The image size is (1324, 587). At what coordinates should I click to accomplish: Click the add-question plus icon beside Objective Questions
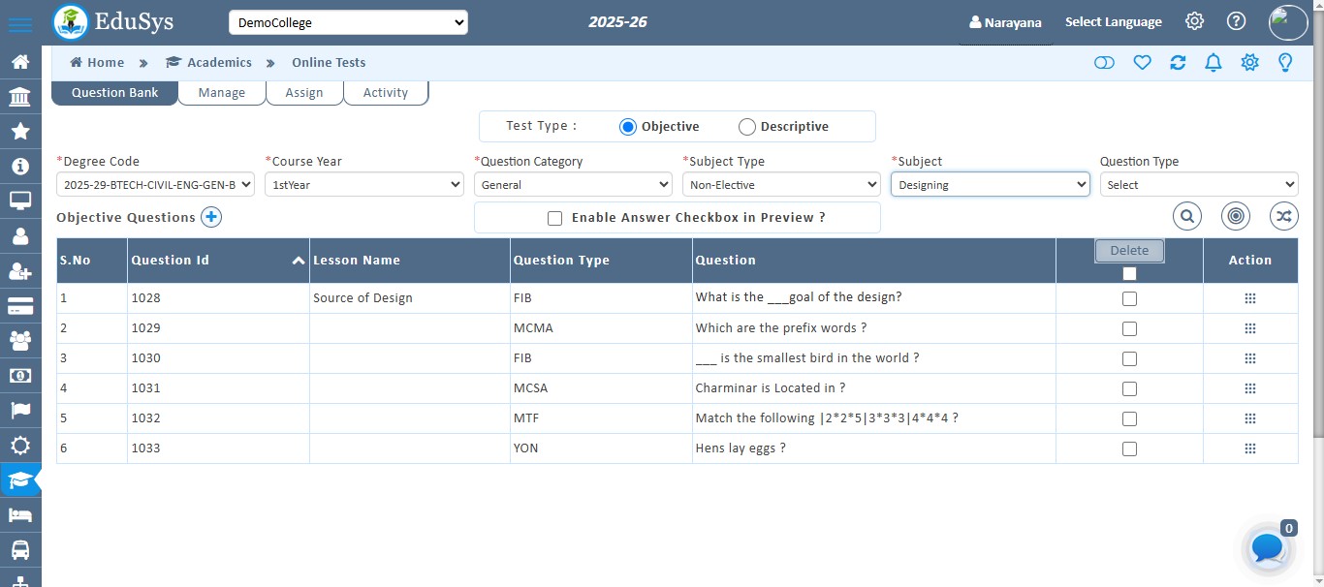click(x=210, y=217)
